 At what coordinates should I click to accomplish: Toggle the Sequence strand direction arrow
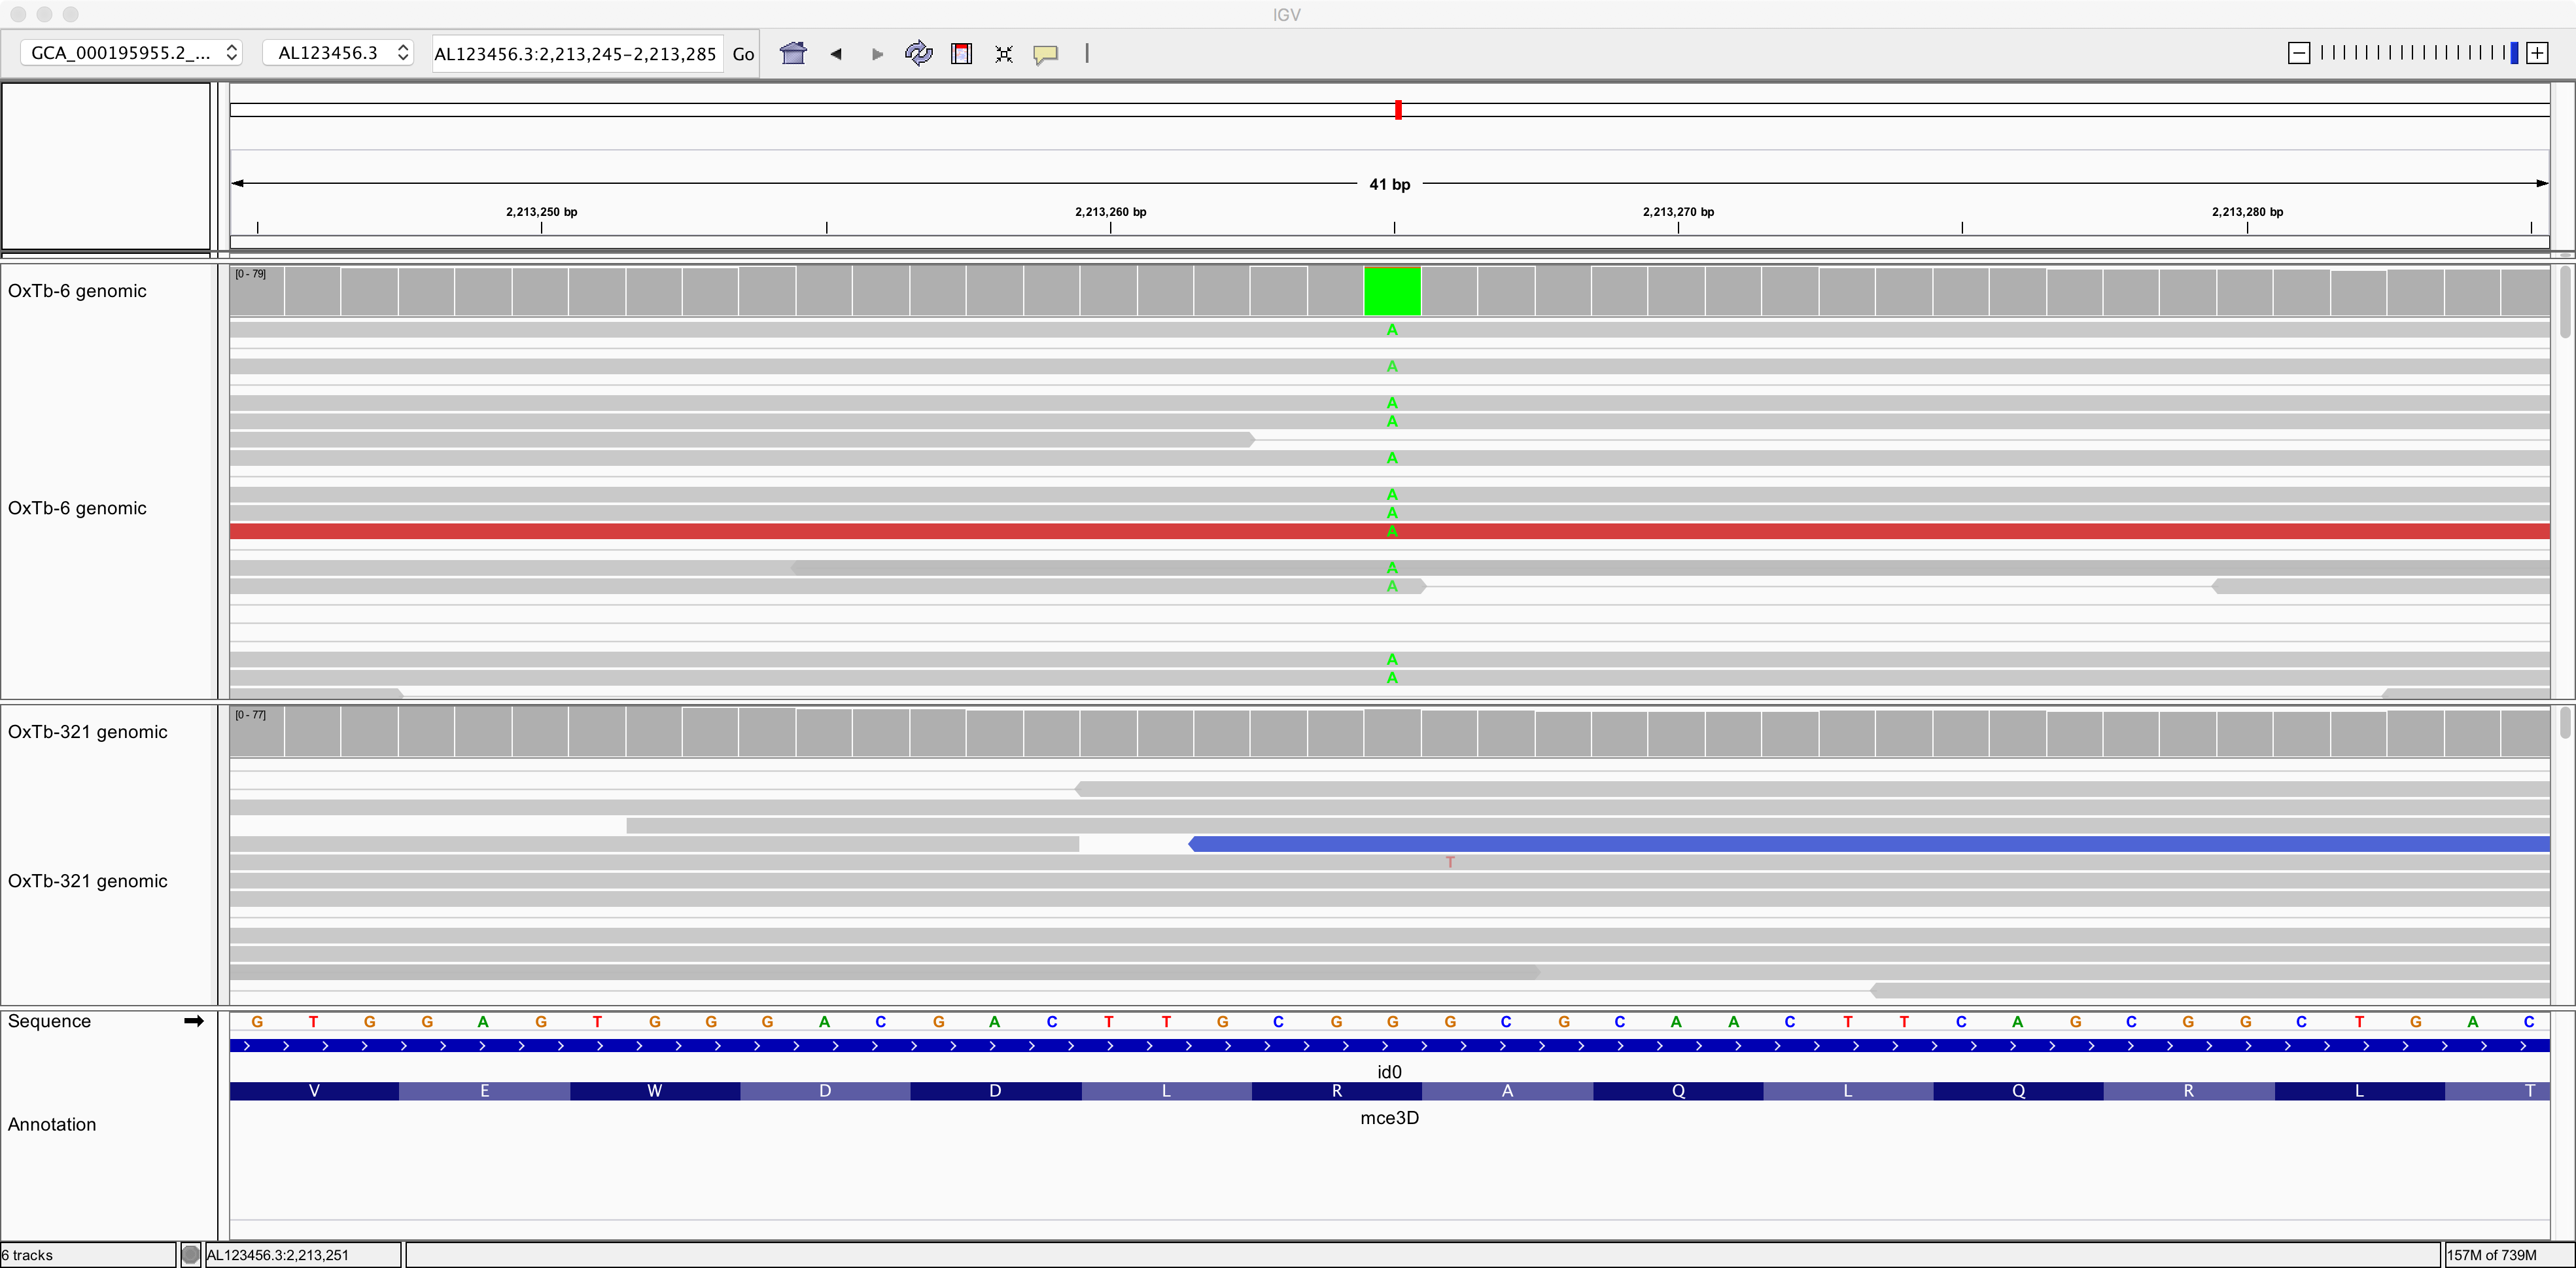[194, 1021]
